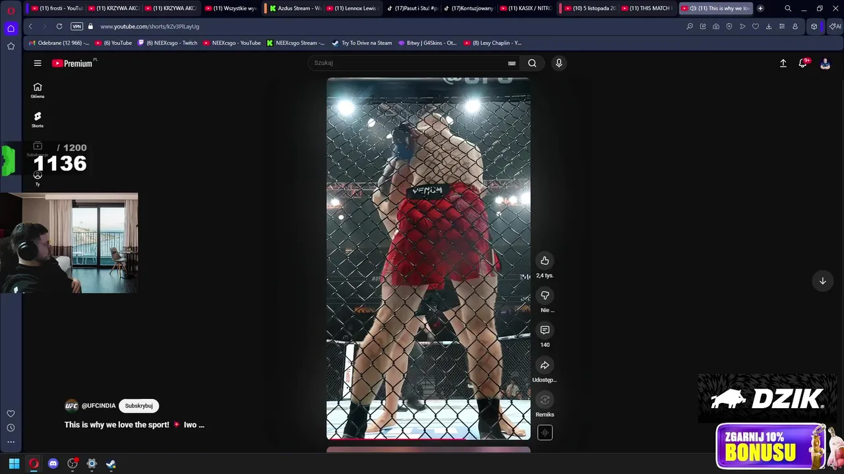Subscribe with Subskrybuj button
Image resolution: width=844 pixels, height=474 pixels.
(x=138, y=406)
